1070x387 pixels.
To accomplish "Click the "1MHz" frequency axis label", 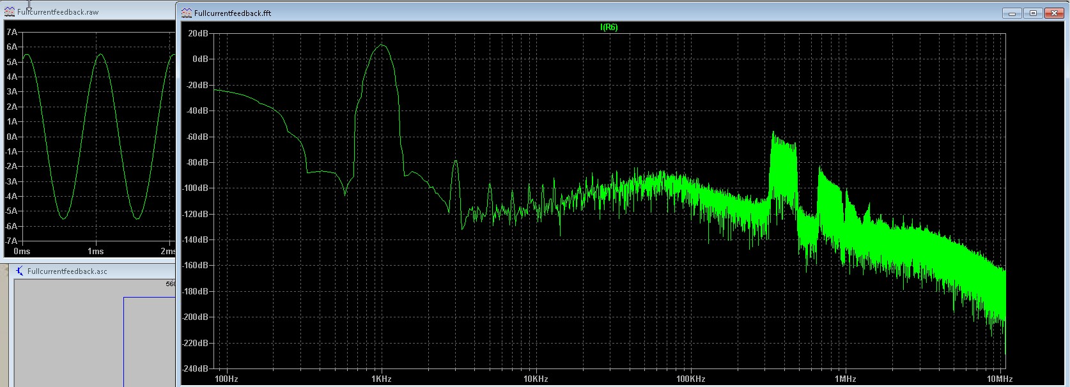I will coord(845,379).
